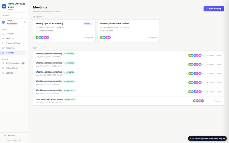Click the TK app logo icon
The width and height of the screenshot is (229, 143).
point(4,6)
